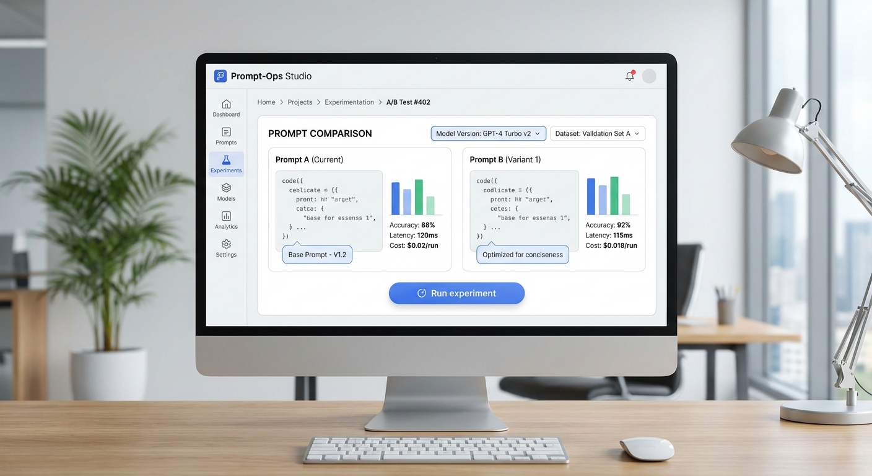The image size is (872, 476).
Task: Expand the Model Version dropdown
Action: (x=488, y=134)
